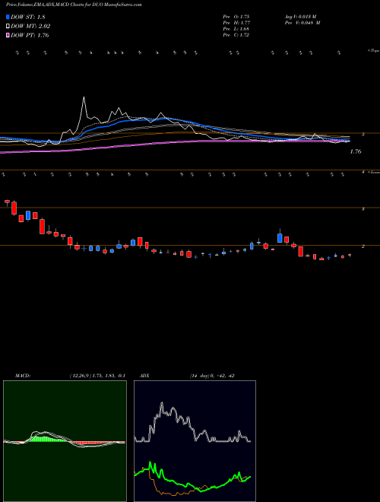Click the 'Avg V: 0.013 M' volume text
Screen dimensions: 380x502
(x=300, y=16)
